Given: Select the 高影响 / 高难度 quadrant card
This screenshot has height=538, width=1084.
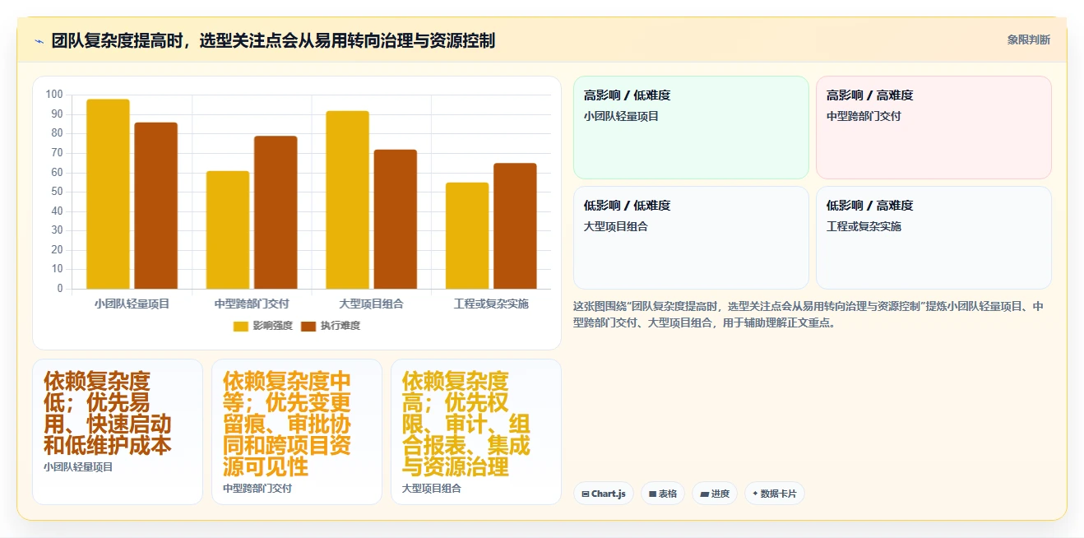Looking at the screenshot, I should 933,128.
